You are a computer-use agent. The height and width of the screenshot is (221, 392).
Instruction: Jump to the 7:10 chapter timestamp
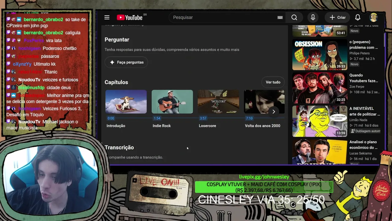(249, 118)
